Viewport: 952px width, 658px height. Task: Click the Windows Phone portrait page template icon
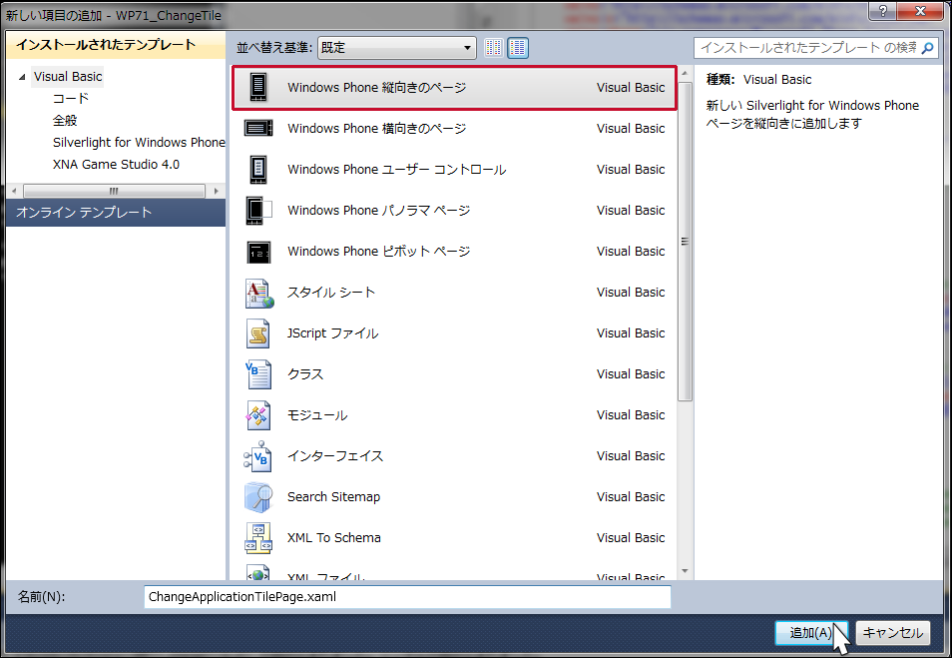coord(258,88)
